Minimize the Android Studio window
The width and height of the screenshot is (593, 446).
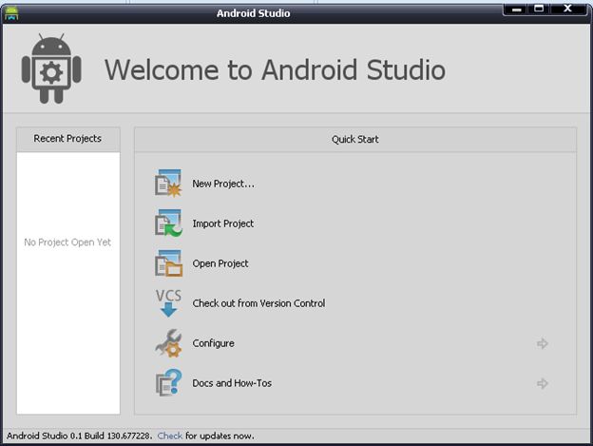[517, 9]
